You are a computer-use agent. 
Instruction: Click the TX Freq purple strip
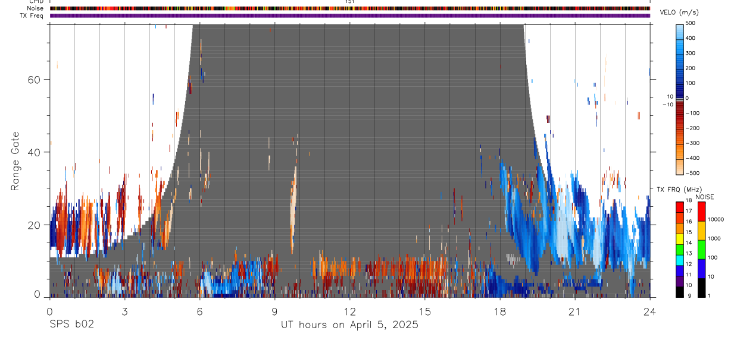pos(350,15)
